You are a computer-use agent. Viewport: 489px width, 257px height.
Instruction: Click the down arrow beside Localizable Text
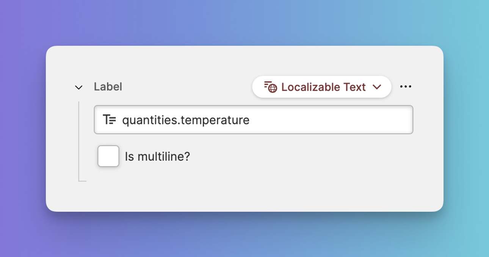pyautogui.click(x=377, y=87)
